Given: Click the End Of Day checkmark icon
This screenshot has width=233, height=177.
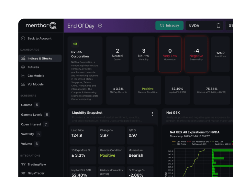Looking at the screenshot, I should [x=100, y=26].
